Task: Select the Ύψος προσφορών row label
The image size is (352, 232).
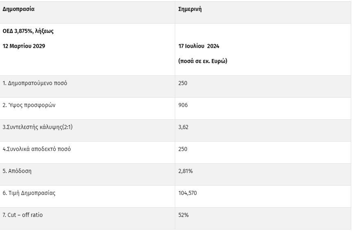Action: click(29, 105)
